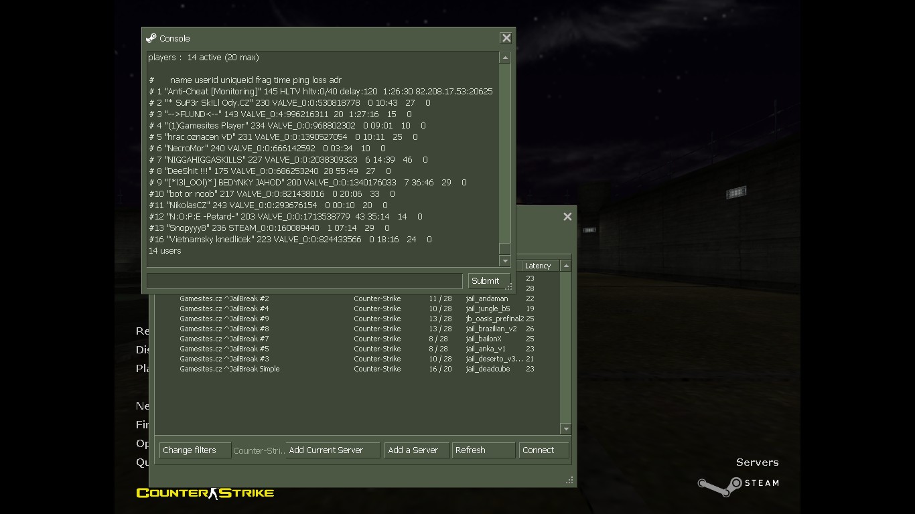Click the Steam logo at bottom right

click(x=738, y=485)
